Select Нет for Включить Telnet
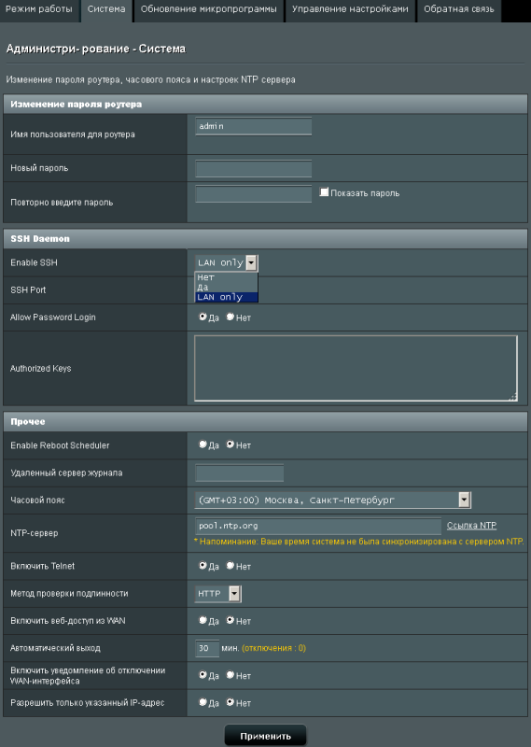The width and height of the screenshot is (531, 747). point(230,566)
